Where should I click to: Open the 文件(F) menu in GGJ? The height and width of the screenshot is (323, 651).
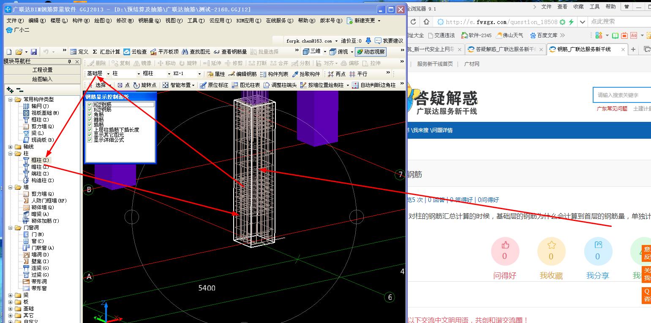click(x=15, y=20)
